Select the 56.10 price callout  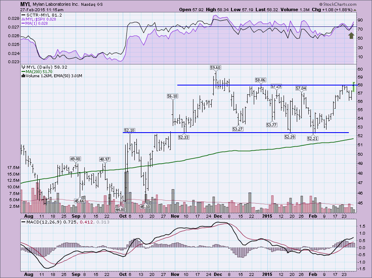pos(172,96)
